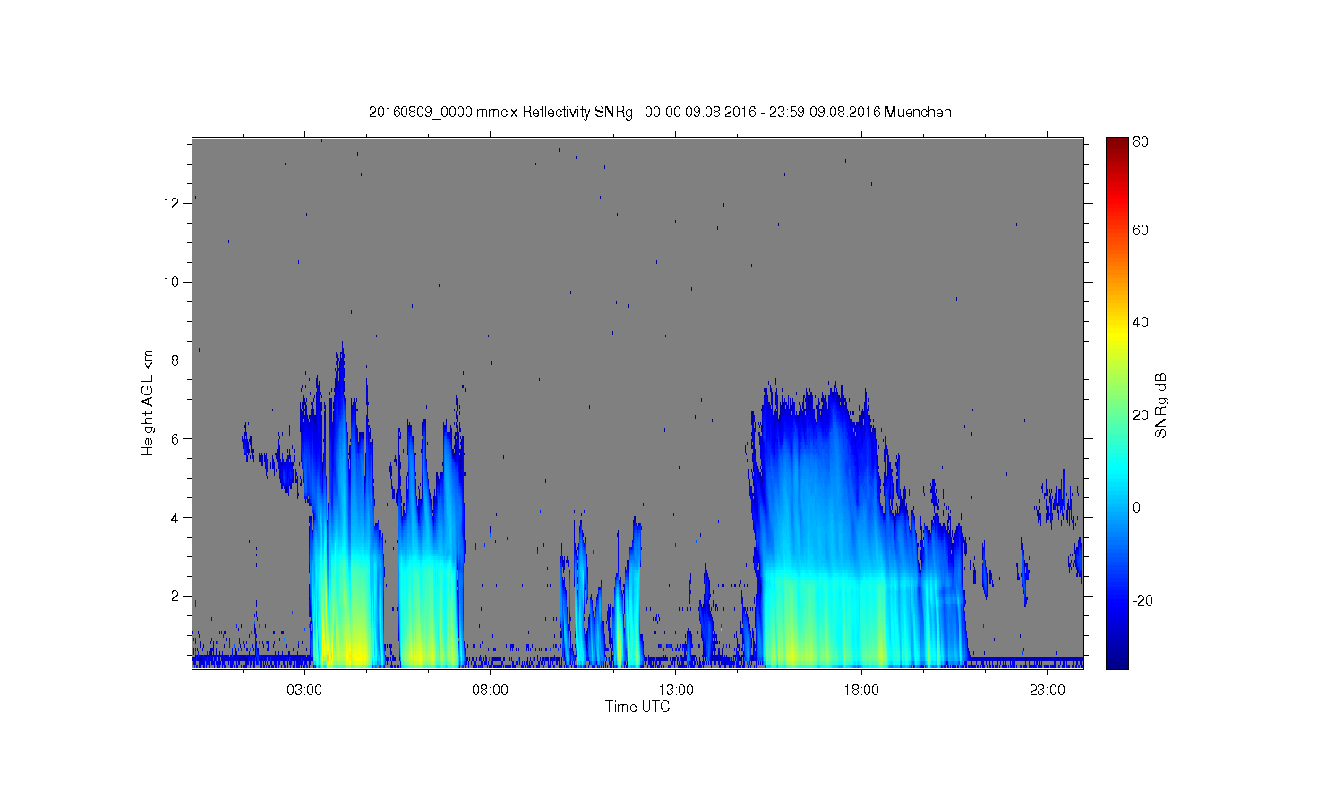Click the 'Time UTC' x-axis label

637,707
